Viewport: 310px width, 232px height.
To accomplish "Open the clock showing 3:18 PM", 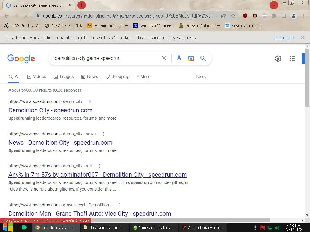I will pos(293,227).
